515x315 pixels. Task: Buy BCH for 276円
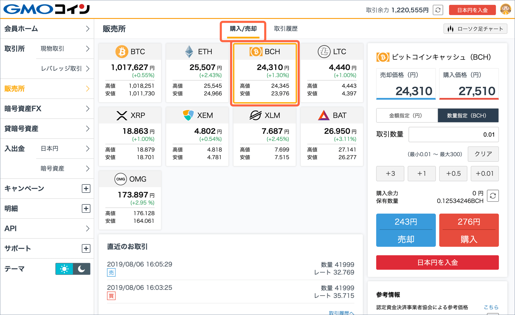click(x=469, y=230)
